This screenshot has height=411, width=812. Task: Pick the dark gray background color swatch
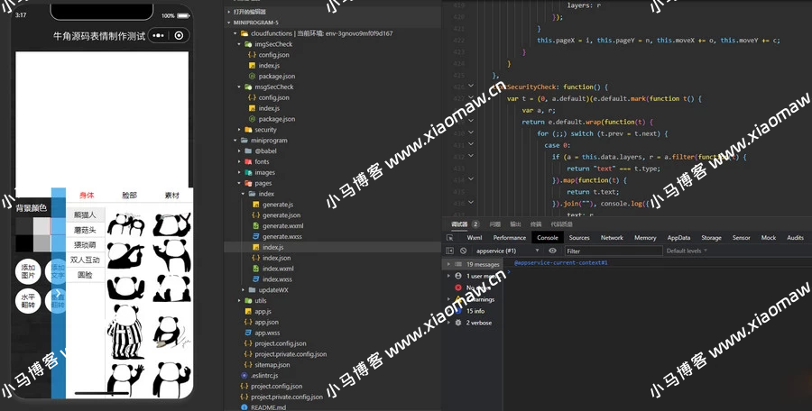tap(24, 225)
